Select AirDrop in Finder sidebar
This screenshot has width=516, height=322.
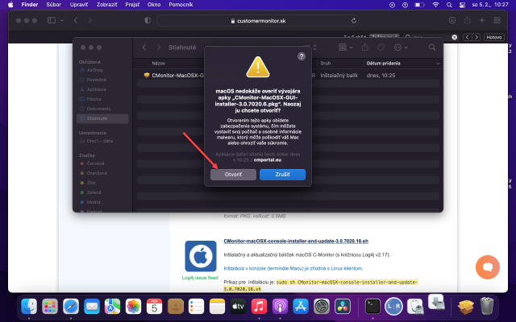pos(102,70)
